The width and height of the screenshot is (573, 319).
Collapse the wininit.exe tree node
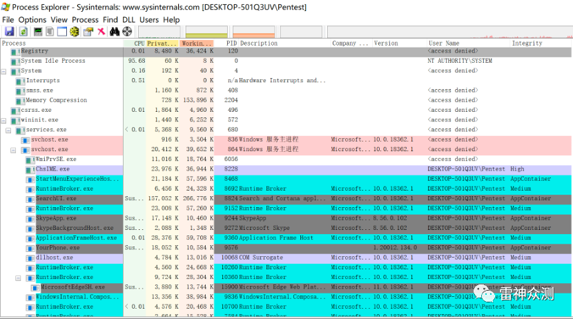coord(3,121)
